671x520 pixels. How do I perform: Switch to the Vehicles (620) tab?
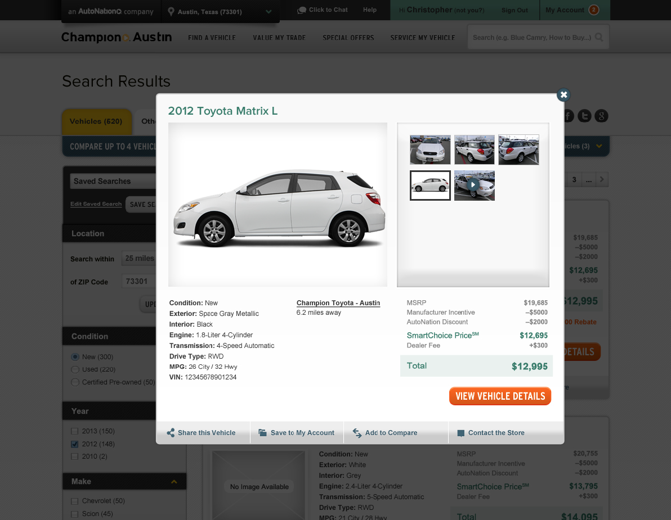tap(97, 121)
